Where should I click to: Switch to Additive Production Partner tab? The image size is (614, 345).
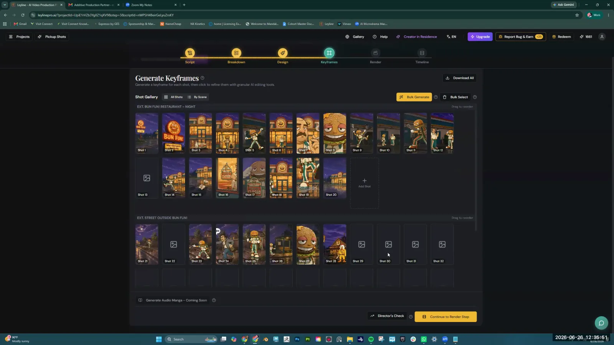point(94,5)
